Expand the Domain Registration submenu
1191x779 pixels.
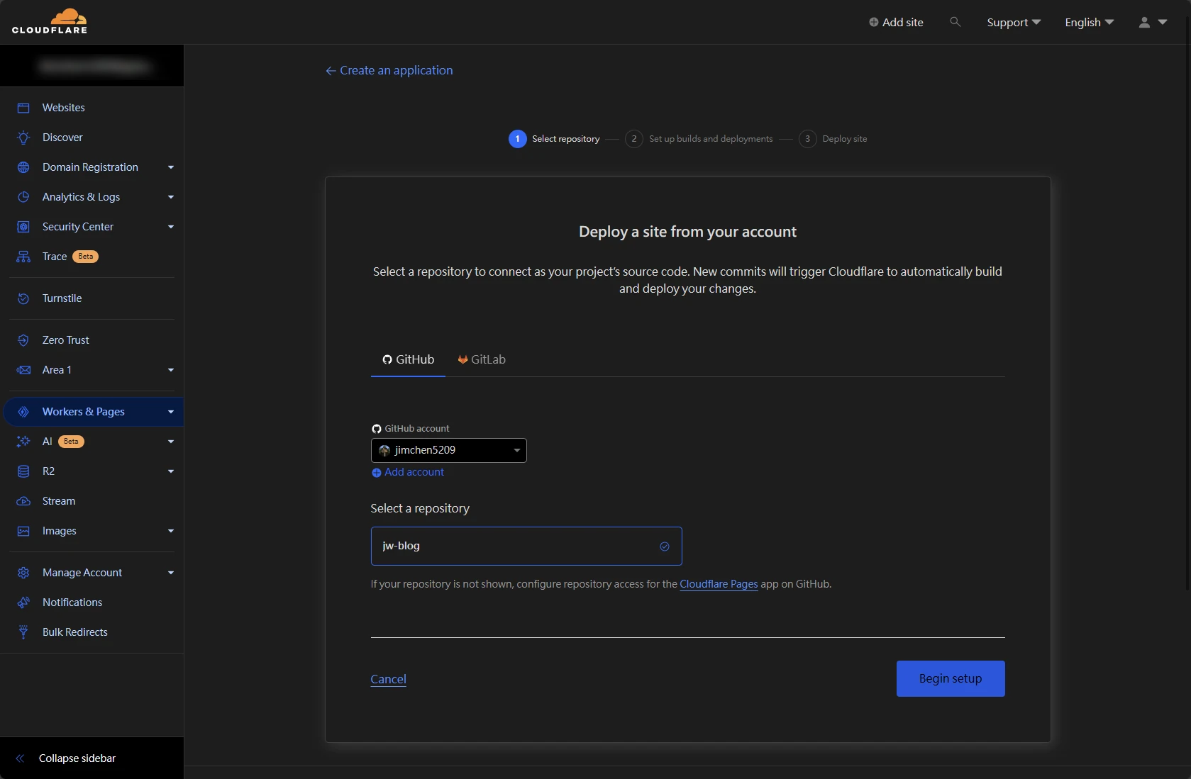(170, 167)
